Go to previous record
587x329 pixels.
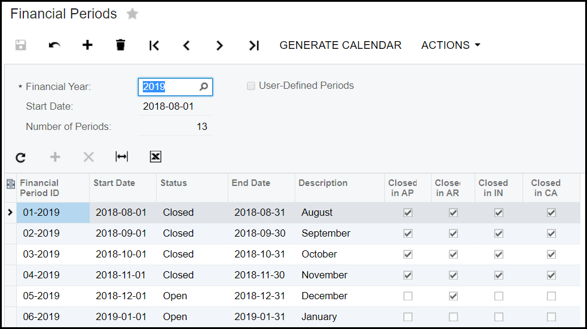187,45
